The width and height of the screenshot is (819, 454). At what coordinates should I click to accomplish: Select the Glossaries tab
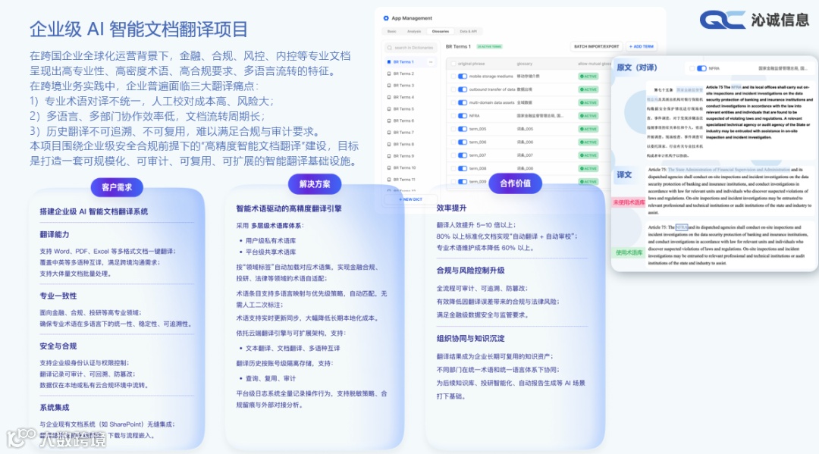click(441, 31)
